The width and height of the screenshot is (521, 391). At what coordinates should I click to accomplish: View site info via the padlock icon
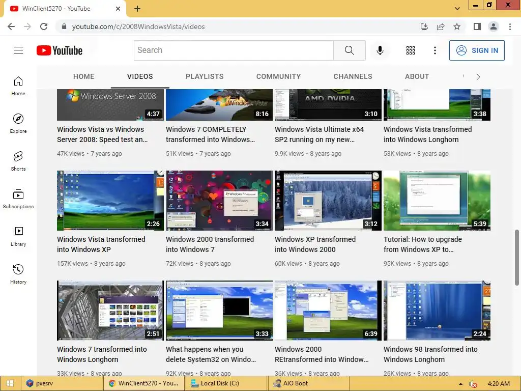click(64, 26)
